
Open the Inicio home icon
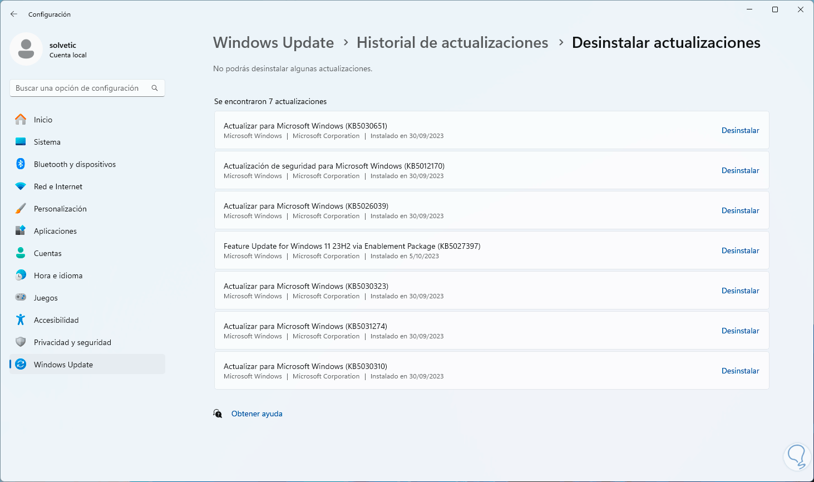21,120
